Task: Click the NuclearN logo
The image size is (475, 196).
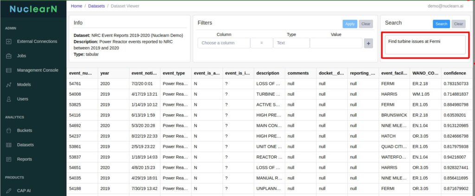Action: pos(33,9)
